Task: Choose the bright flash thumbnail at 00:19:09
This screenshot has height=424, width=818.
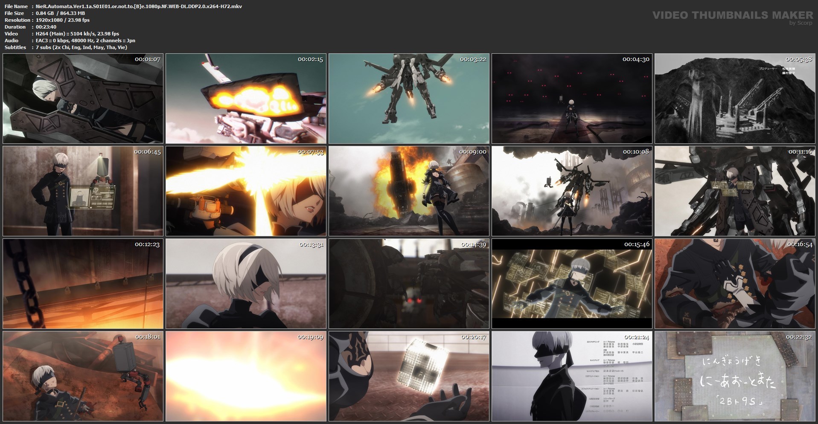Action: (x=246, y=376)
